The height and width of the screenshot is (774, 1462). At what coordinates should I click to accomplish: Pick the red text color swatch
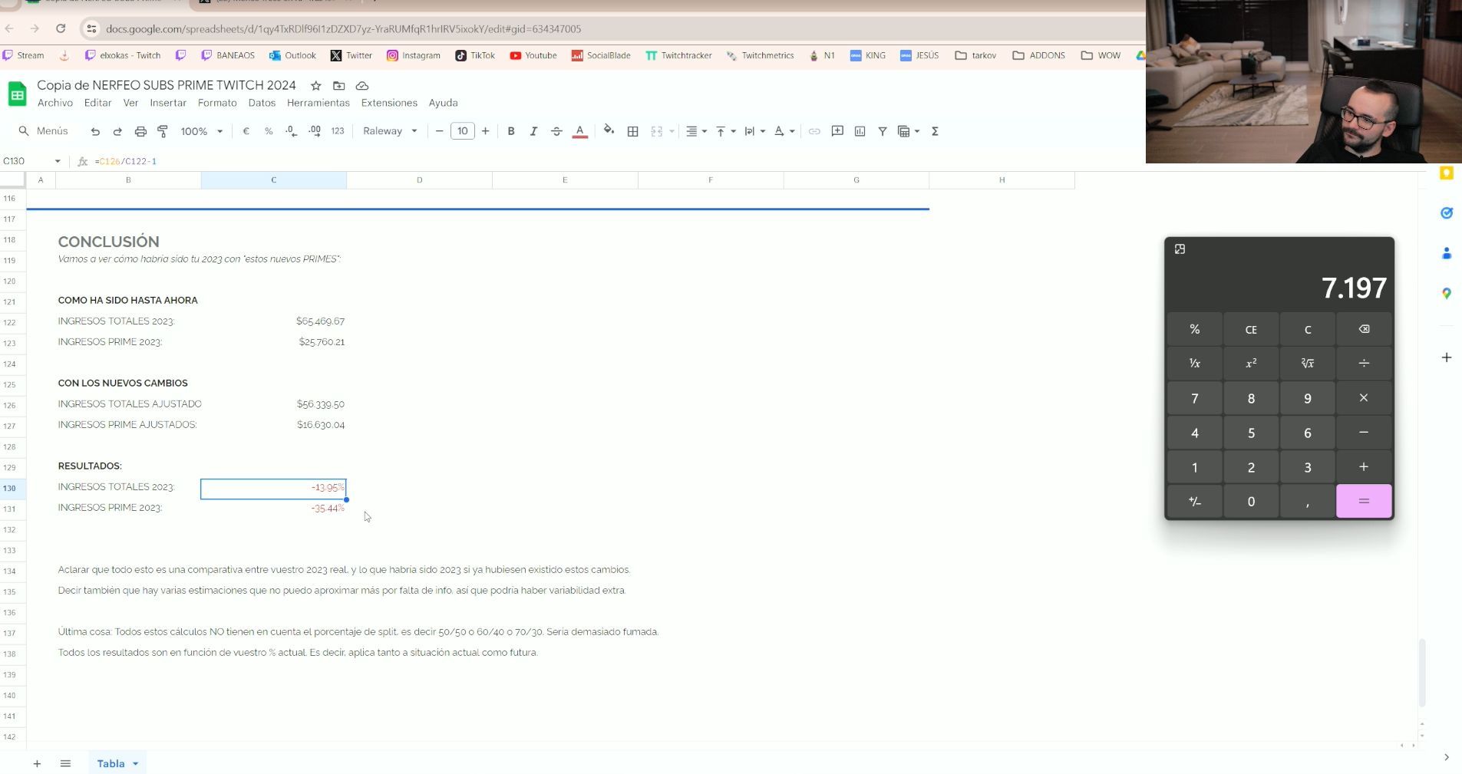point(581,130)
